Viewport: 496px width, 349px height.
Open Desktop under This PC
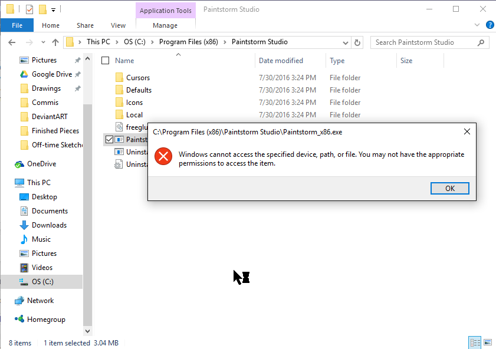44,197
